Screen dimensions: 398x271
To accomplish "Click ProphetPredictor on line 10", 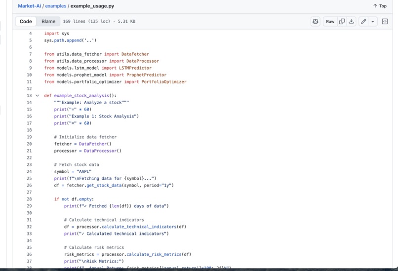I will click(147, 75).
